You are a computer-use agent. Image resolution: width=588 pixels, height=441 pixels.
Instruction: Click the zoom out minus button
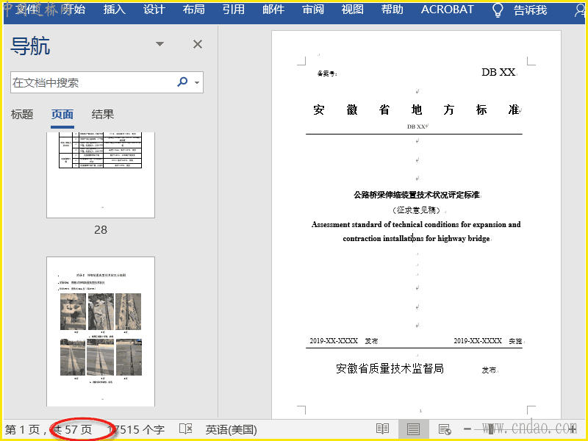(467, 429)
